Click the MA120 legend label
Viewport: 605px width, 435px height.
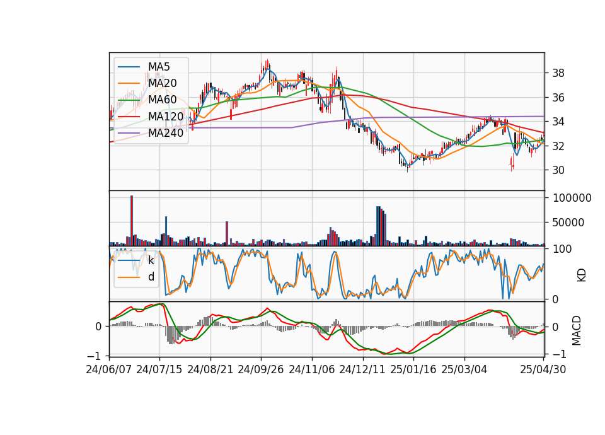[x=166, y=117]
